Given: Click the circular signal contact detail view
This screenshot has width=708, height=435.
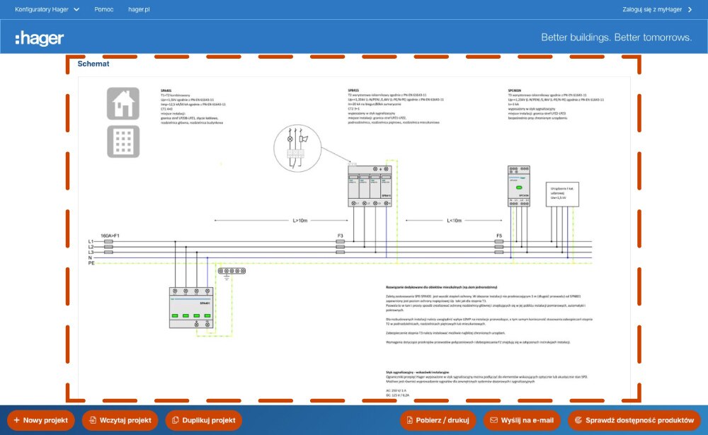Looking at the screenshot, I should click(x=297, y=149).
